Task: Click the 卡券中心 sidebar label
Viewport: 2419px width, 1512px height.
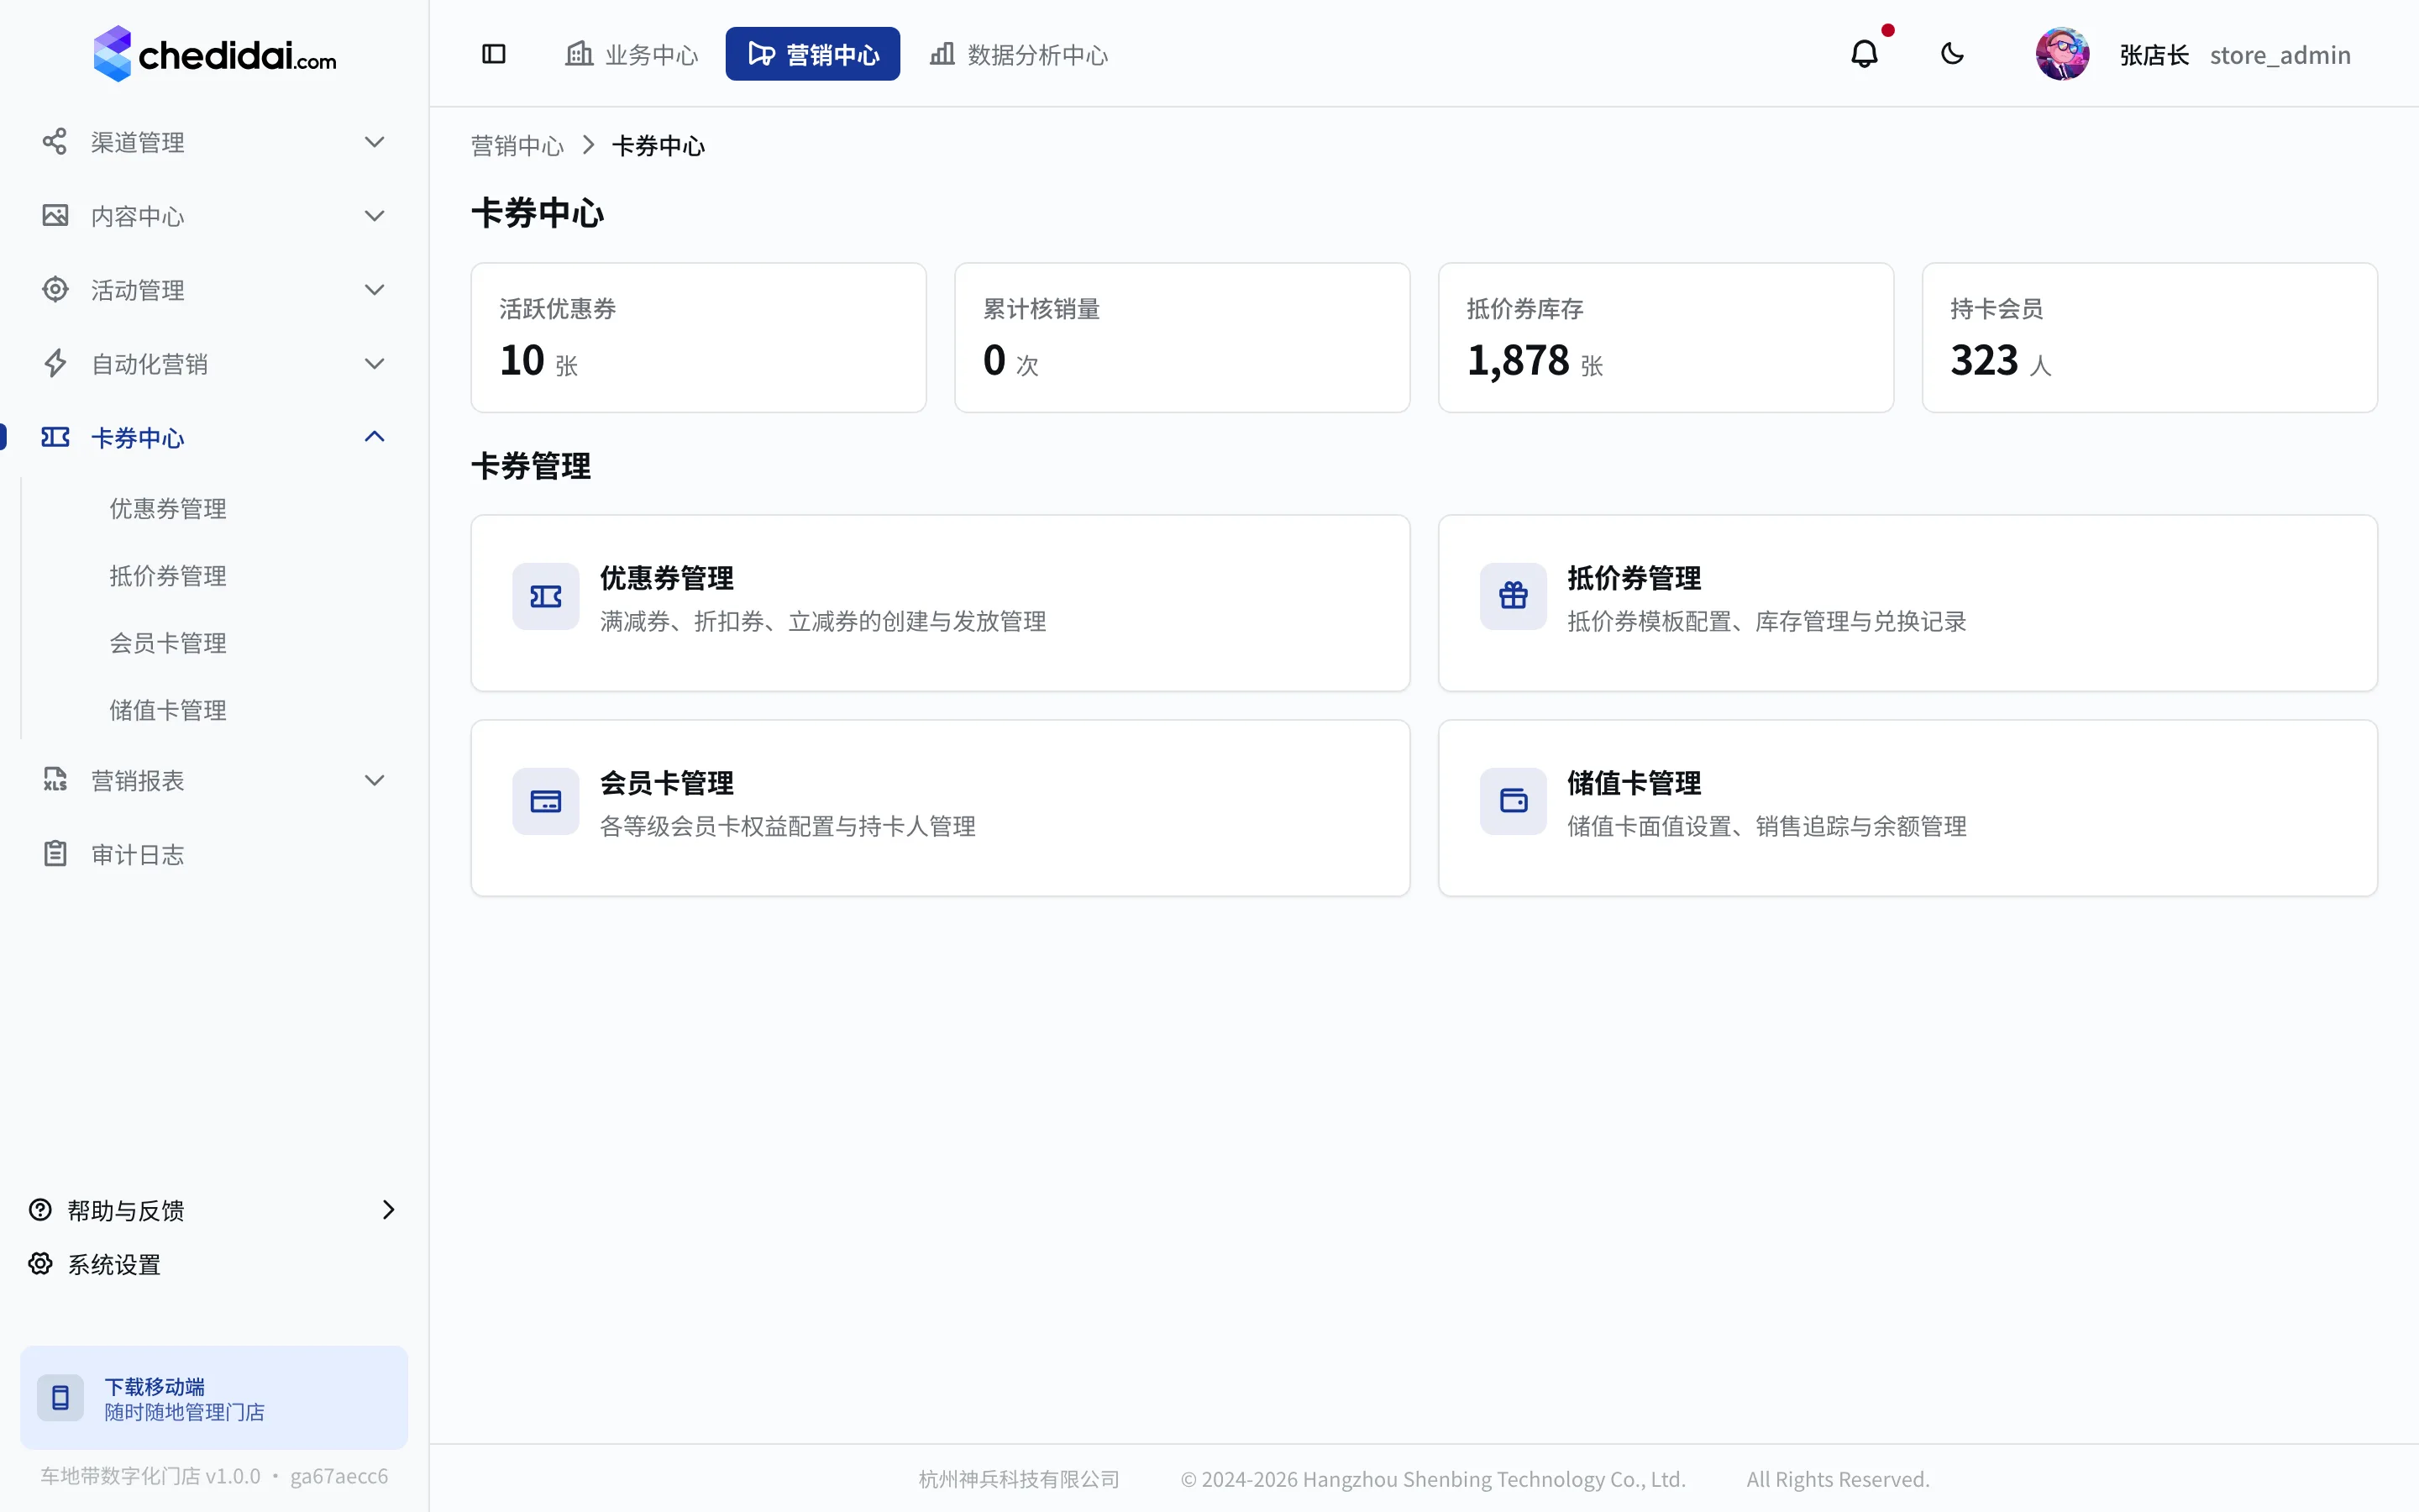Action: [x=138, y=438]
